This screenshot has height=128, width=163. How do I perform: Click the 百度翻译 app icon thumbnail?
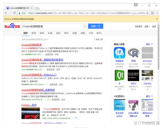pos(119,53)
